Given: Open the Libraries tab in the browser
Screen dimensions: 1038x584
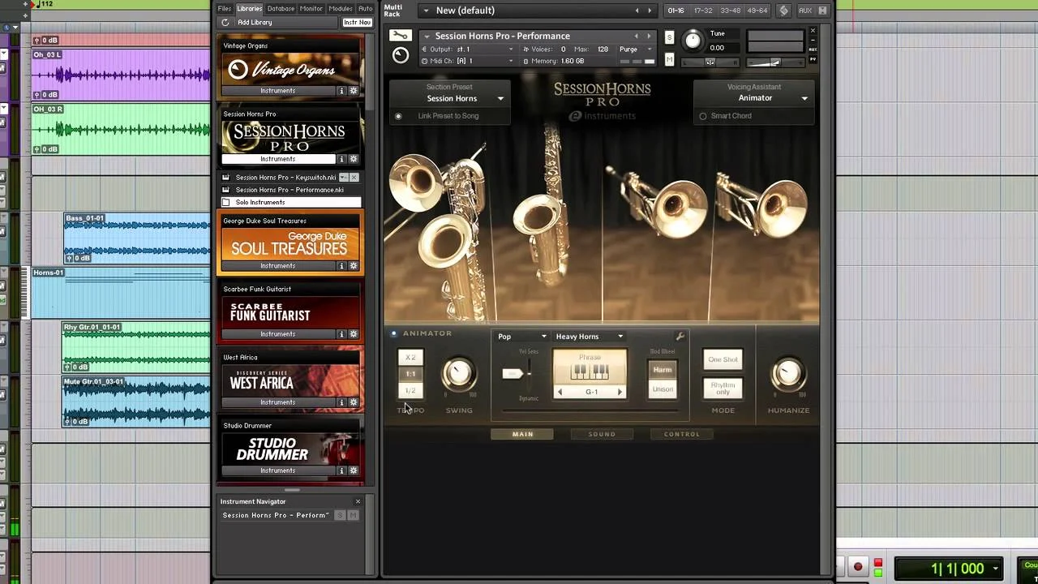Looking at the screenshot, I should tap(249, 8).
